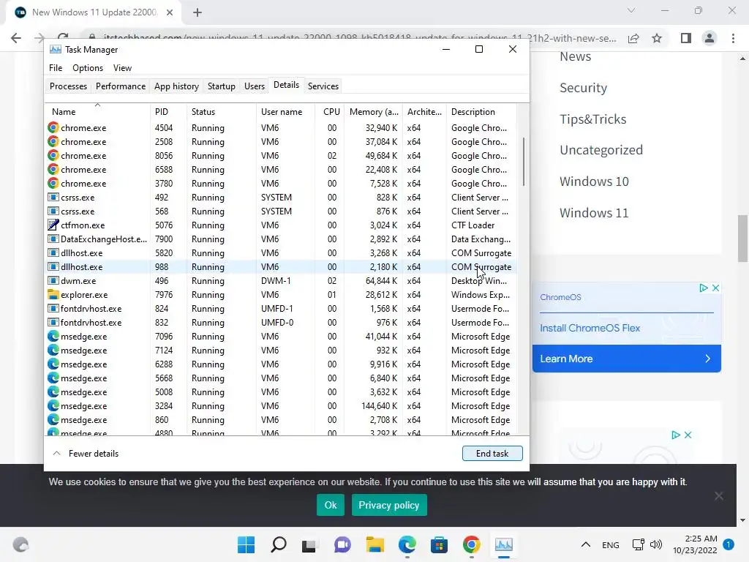Open Task Manager File menu
This screenshot has width=749, height=562.
56,68
